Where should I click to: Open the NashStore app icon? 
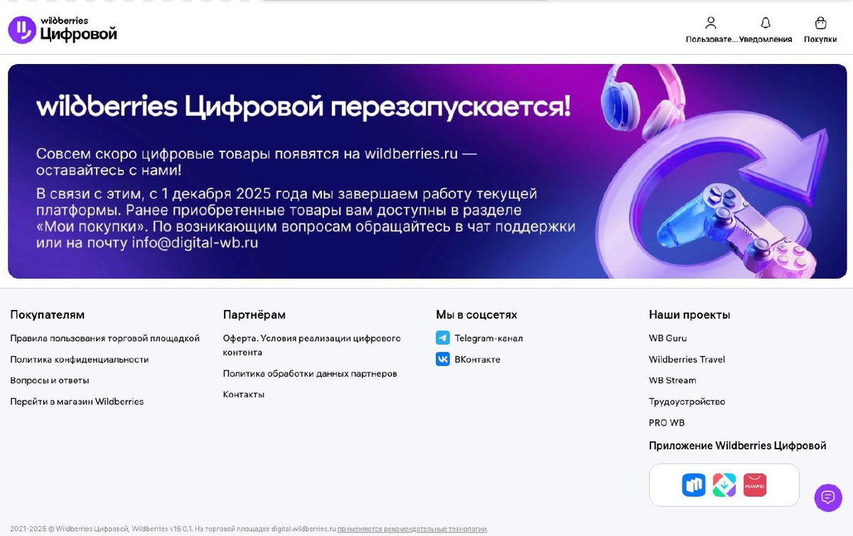pos(724,485)
